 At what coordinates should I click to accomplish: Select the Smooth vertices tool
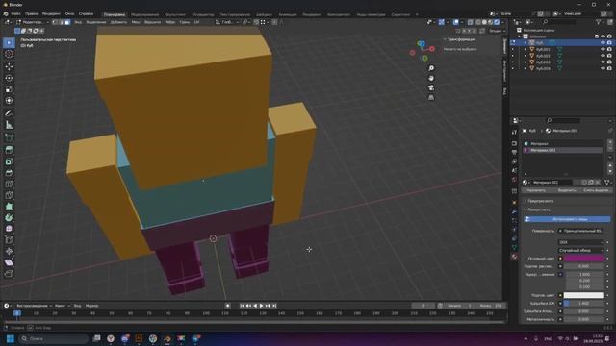[x=9, y=229]
